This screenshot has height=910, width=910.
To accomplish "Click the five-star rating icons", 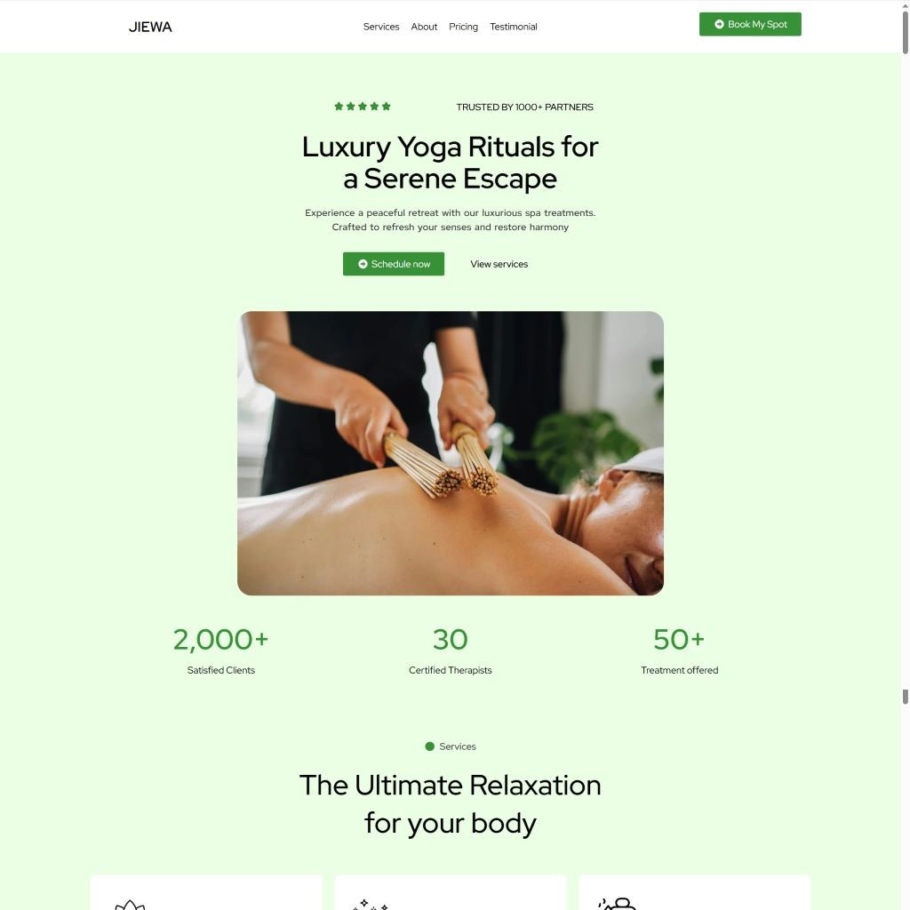I will coord(363,107).
